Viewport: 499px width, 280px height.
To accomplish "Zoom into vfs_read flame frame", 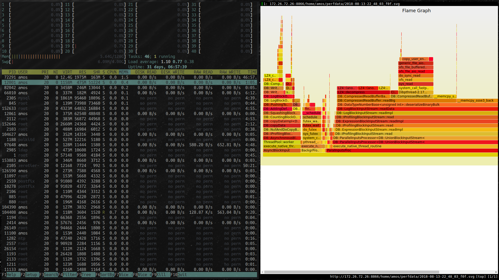I will click(416, 80).
